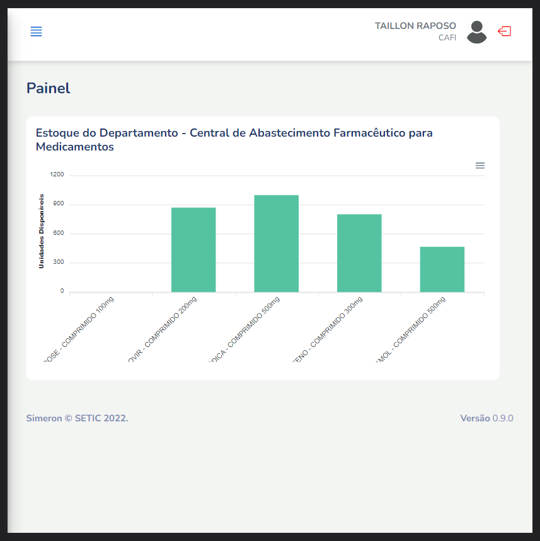540x541 pixels.
Task: Click the user avatar icon
Action: 477,32
